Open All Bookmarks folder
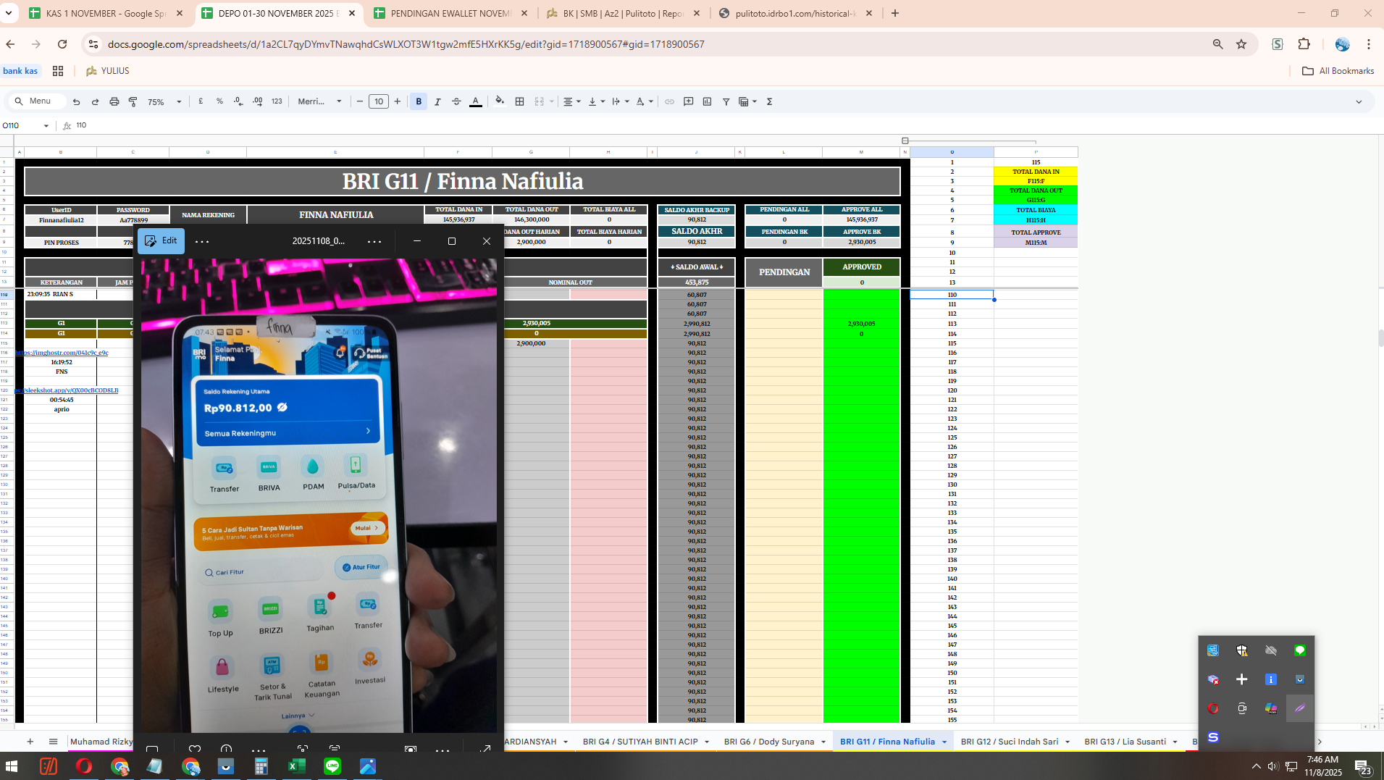Image resolution: width=1384 pixels, height=780 pixels. 1338,71
